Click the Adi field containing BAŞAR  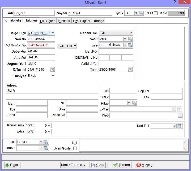[34, 13]
